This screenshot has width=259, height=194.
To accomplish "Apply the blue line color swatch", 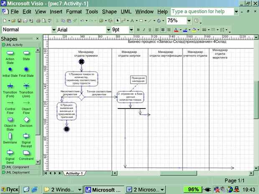I will click(185, 30).
